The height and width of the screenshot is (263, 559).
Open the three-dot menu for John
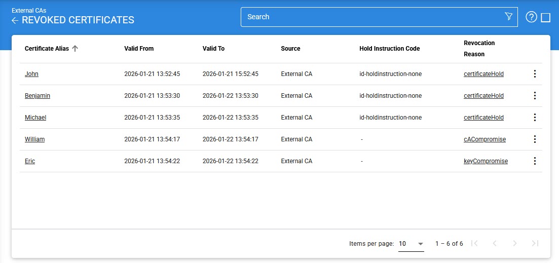coord(534,74)
